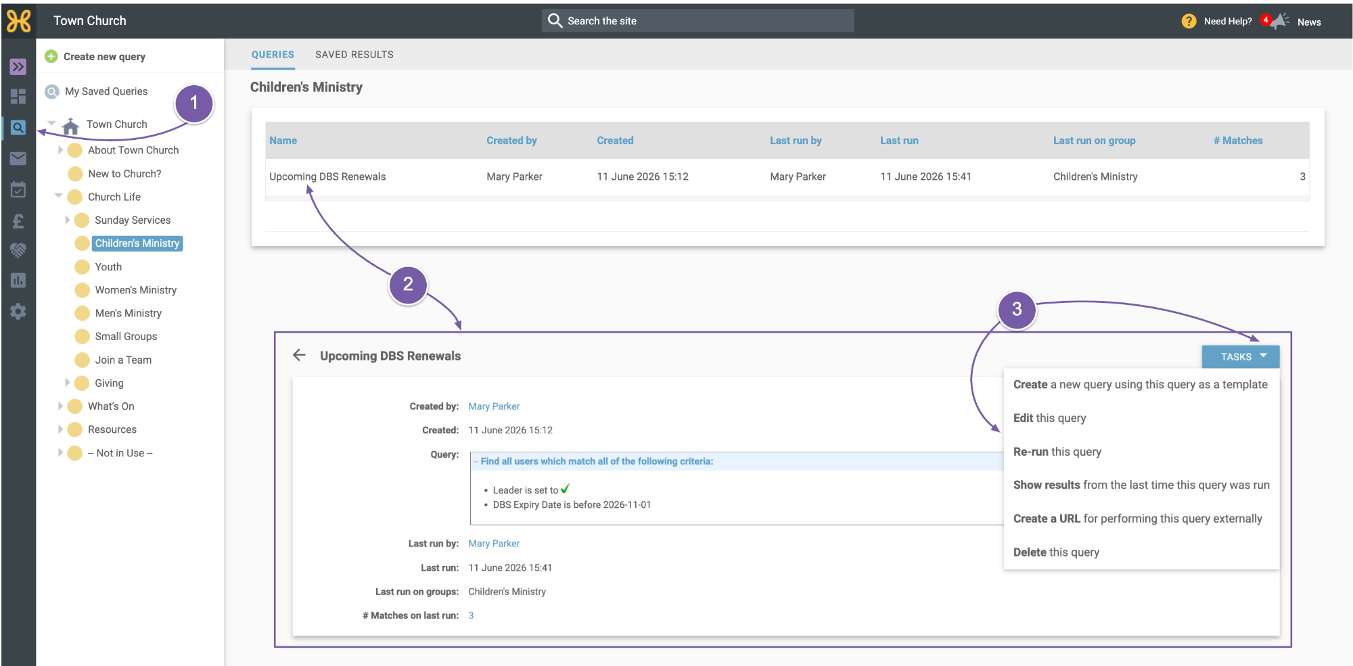The height and width of the screenshot is (666, 1353).
Task: Click the News label in top bar
Action: pos(1309,22)
